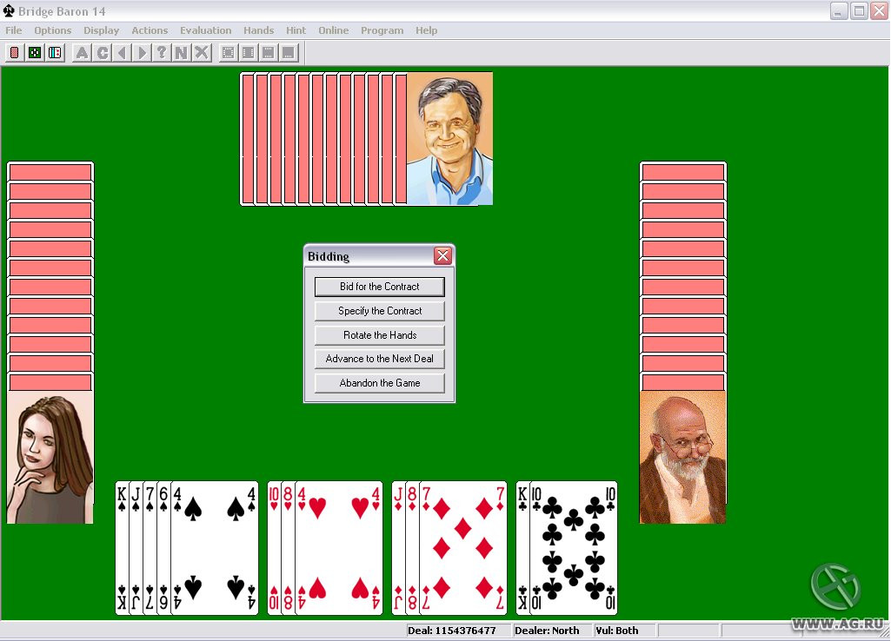Image resolution: width=891 pixels, height=641 pixels.
Task: Click the fanned cards toolbar icon
Action: 55,53
